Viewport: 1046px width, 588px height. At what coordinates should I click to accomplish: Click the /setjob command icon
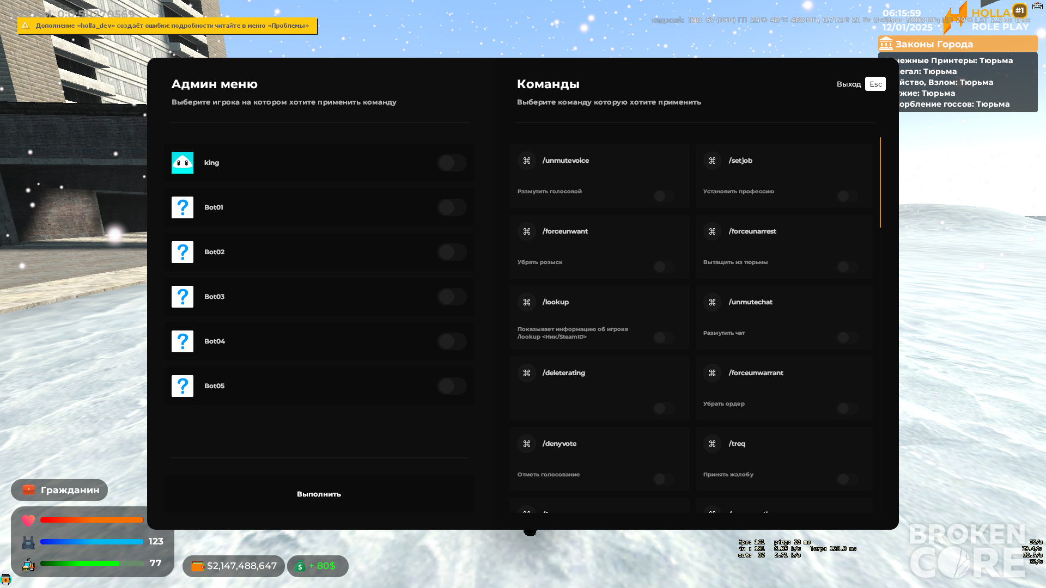click(x=712, y=161)
